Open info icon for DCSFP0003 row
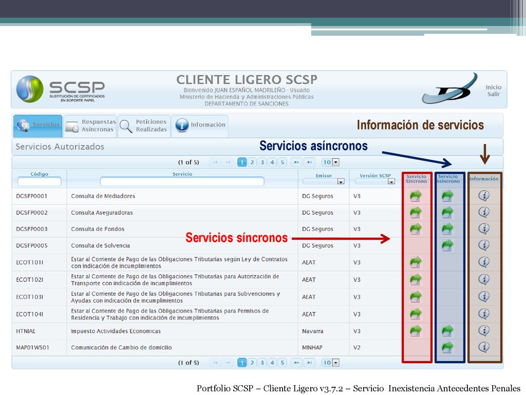 click(x=484, y=228)
